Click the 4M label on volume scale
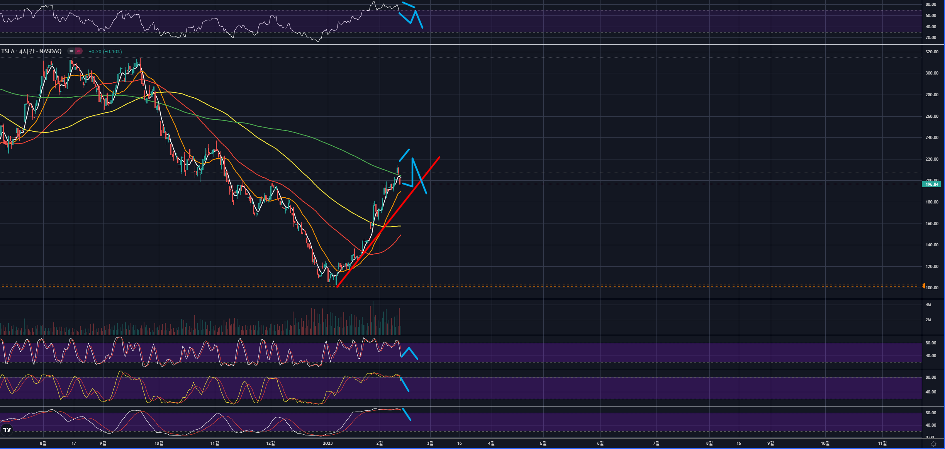This screenshot has width=945, height=449. point(928,305)
